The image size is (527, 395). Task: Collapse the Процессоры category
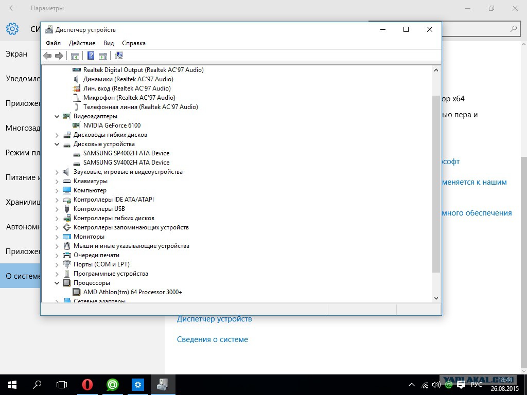point(57,283)
